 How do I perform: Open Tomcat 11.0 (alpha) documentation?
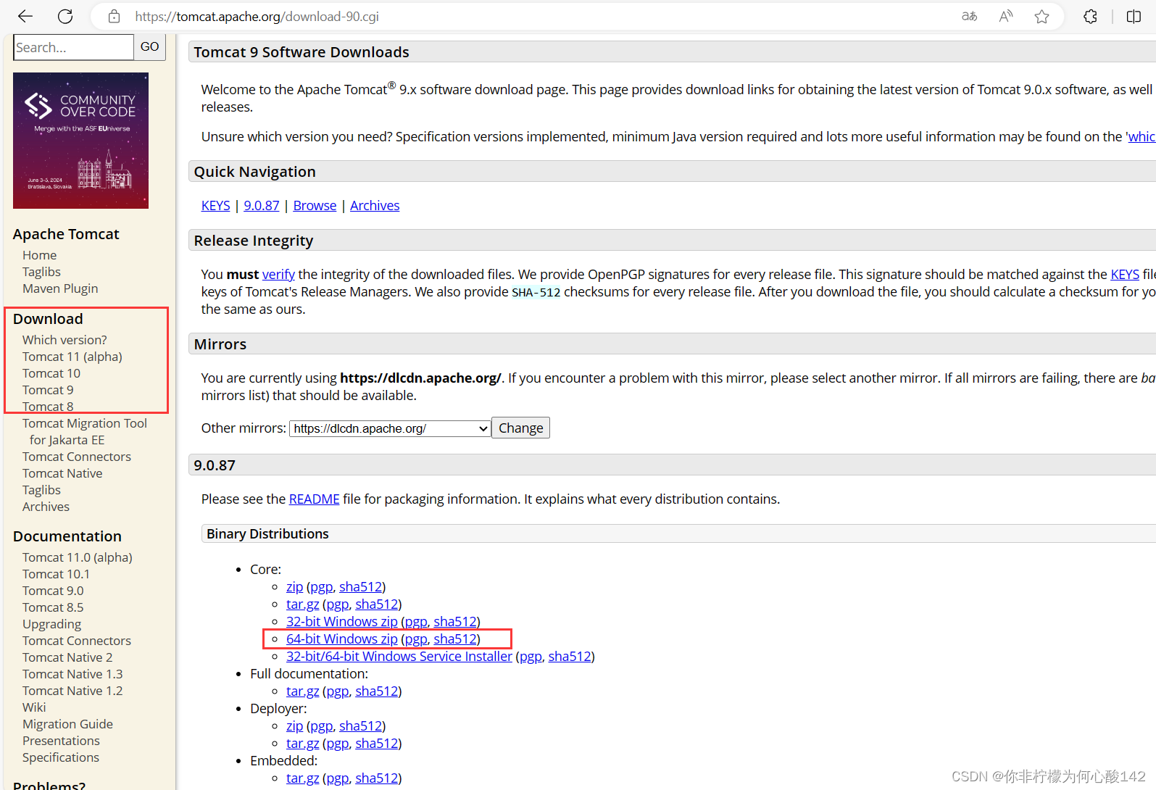[x=78, y=557]
